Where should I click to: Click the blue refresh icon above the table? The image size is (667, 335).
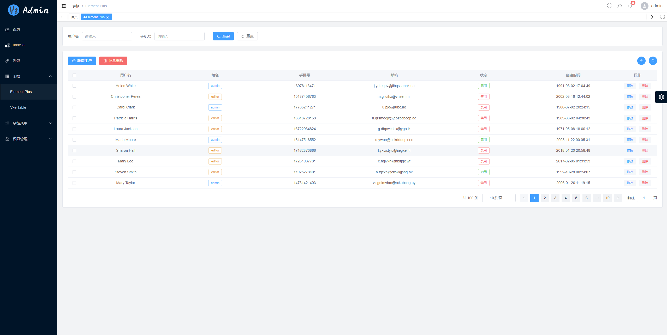(x=653, y=61)
